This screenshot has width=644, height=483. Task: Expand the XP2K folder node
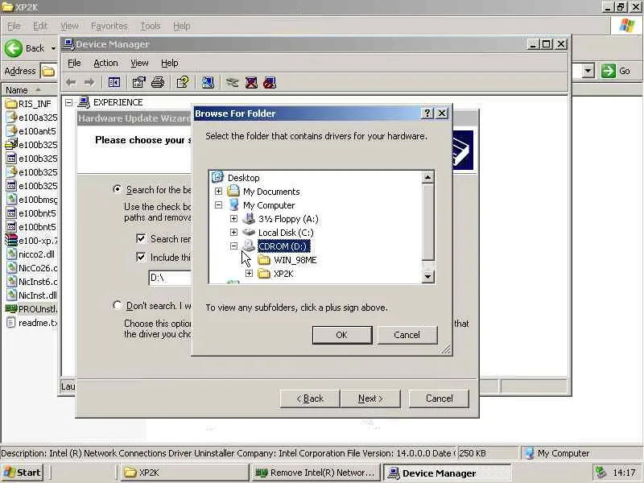click(x=249, y=274)
